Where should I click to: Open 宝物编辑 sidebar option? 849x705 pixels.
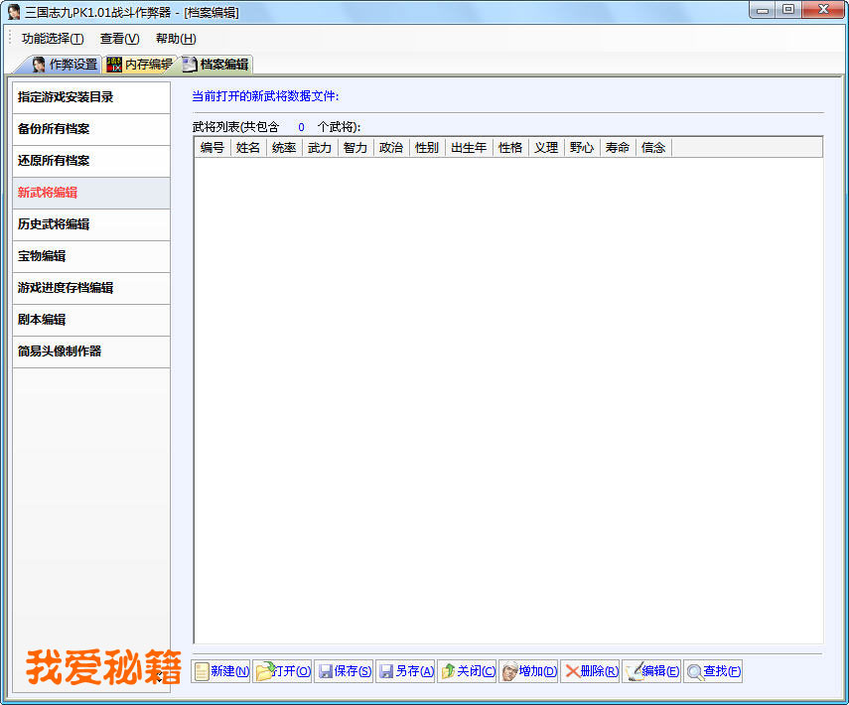click(x=90, y=256)
